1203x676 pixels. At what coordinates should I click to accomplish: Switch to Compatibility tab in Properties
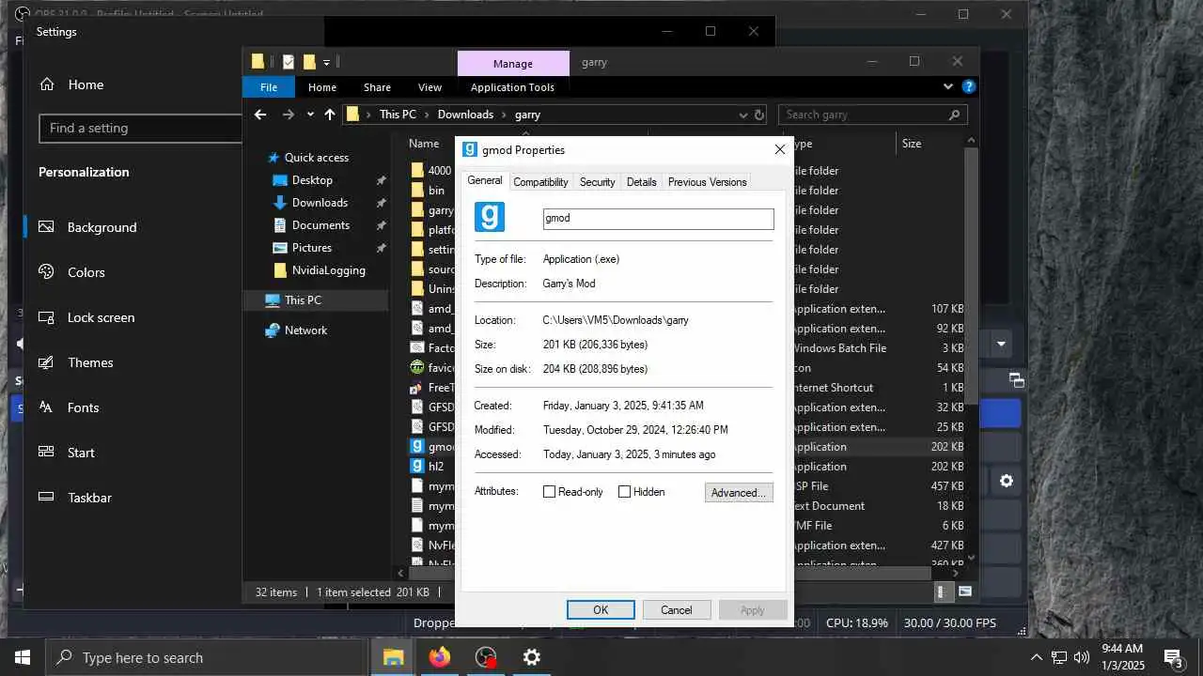540,182
